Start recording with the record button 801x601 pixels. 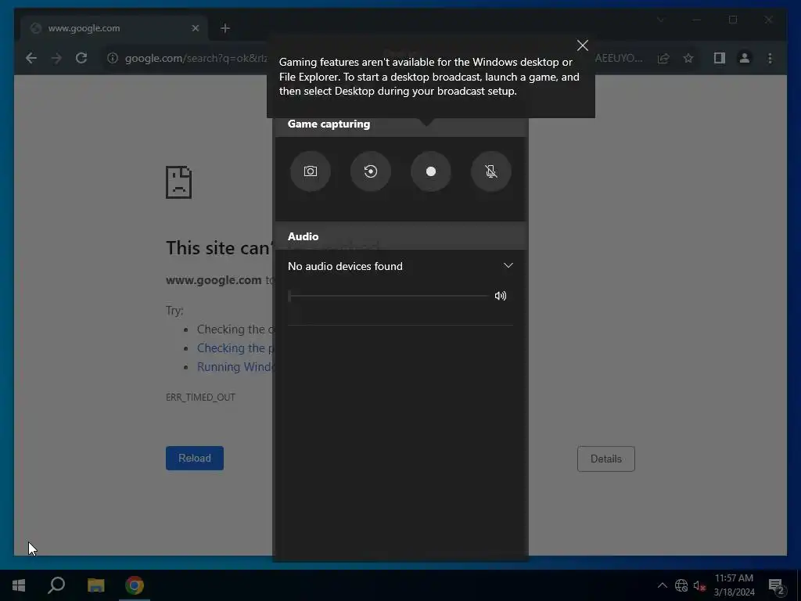tap(431, 171)
